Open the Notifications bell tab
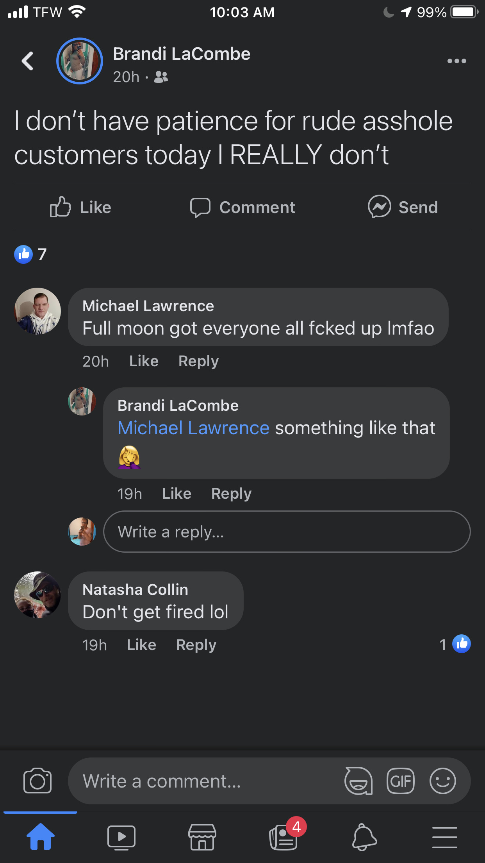 coord(364,837)
